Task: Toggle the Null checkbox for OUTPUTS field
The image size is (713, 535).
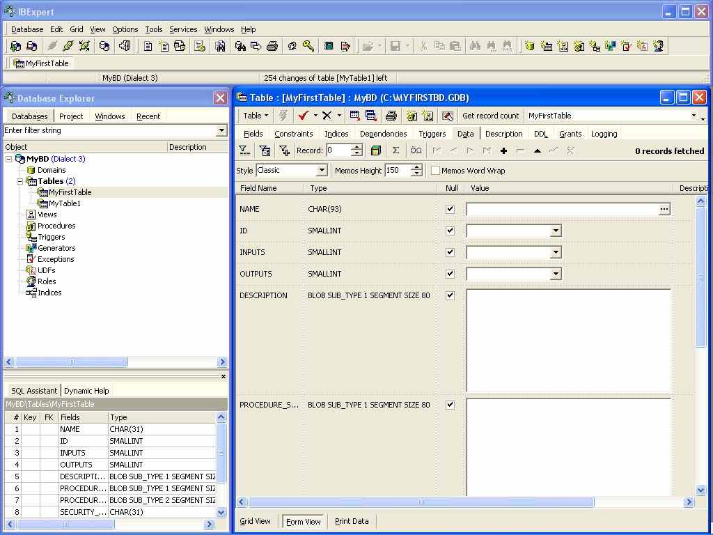Action: click(x=450, y=274)
